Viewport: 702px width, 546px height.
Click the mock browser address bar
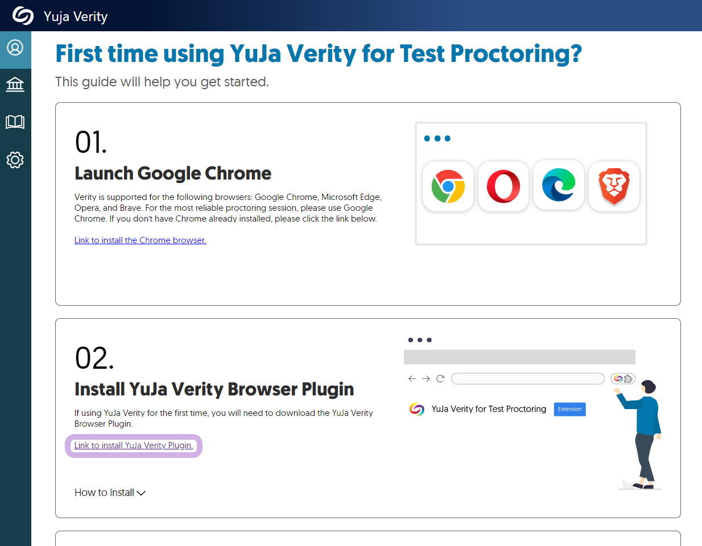(x=528, y=378)
